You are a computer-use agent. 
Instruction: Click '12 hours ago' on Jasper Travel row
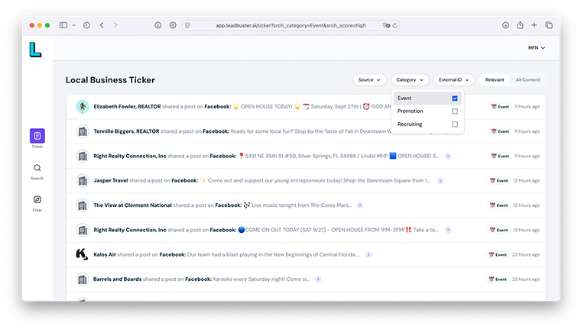(x=526, y=181)
